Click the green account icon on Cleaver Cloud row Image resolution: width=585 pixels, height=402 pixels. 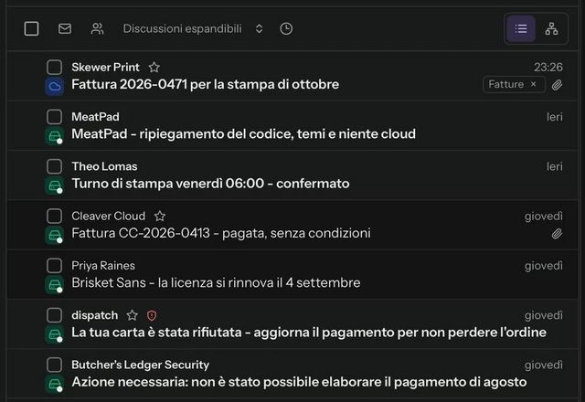point(55,236)
